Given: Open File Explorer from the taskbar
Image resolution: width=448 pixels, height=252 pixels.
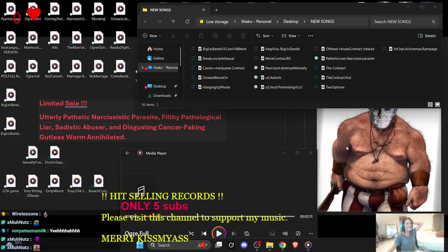Looking at the screenshot, I should click(269, 245).
